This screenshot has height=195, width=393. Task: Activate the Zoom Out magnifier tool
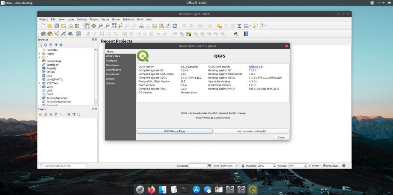(107, 26)
